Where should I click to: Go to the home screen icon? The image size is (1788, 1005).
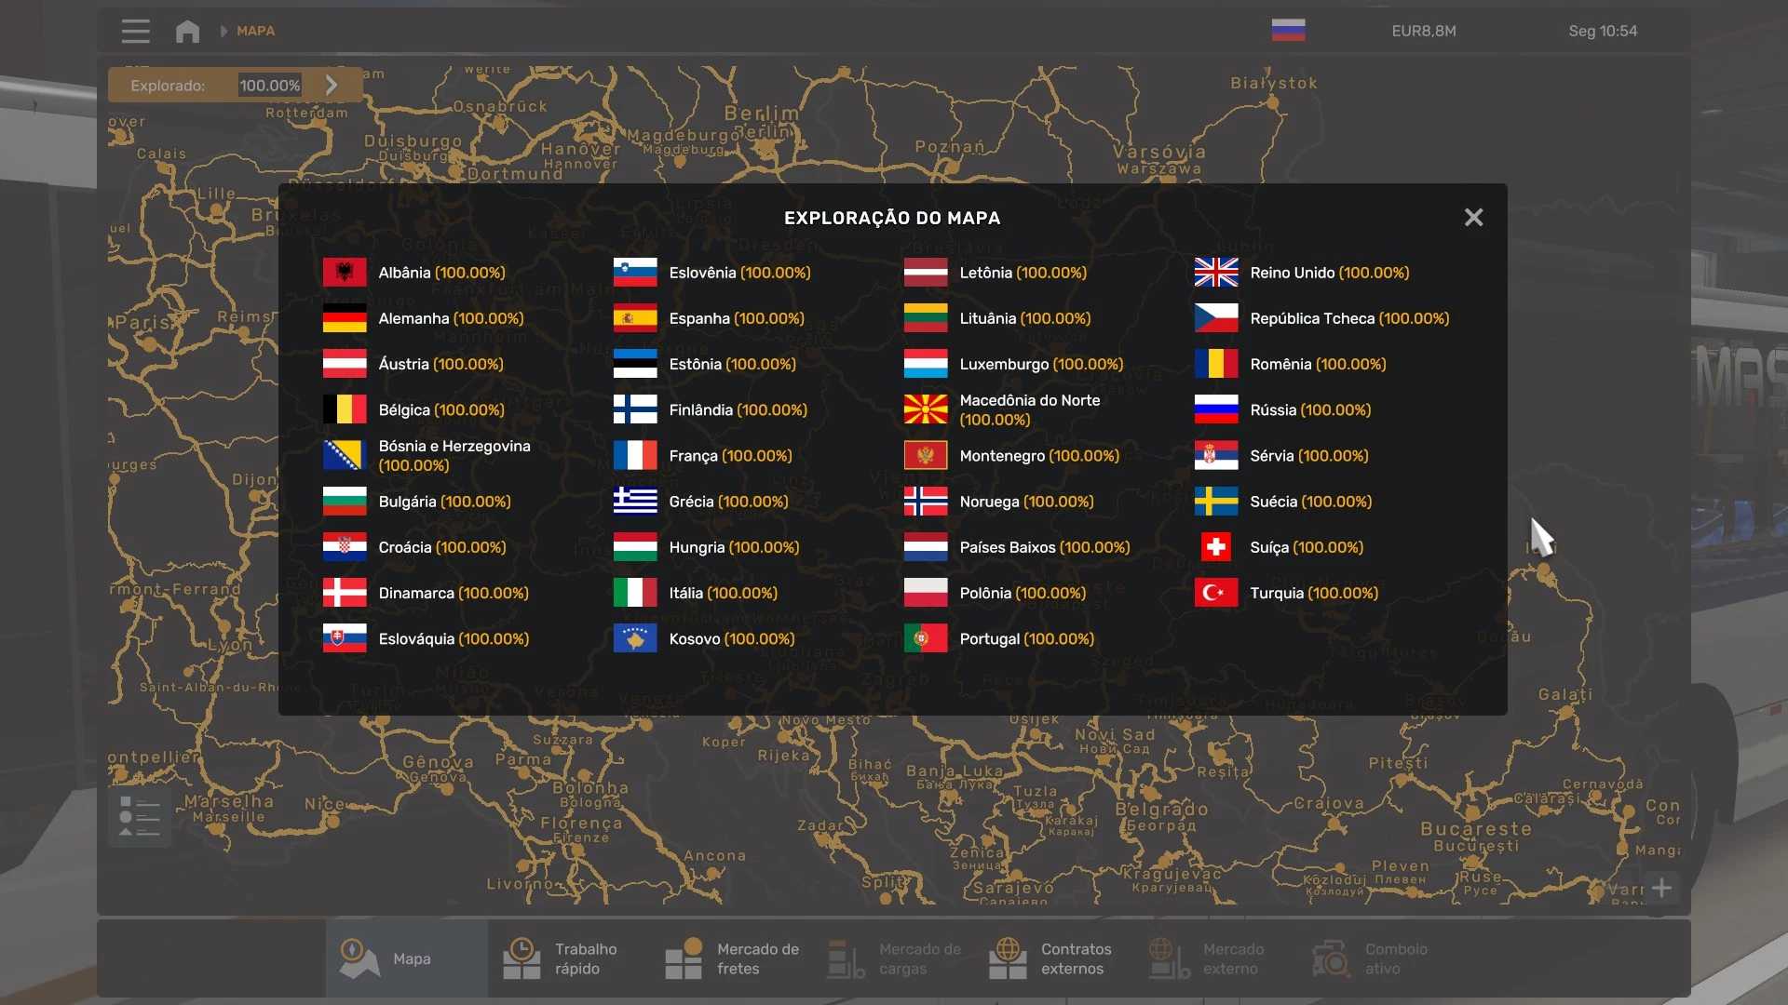tap(187, 31)
